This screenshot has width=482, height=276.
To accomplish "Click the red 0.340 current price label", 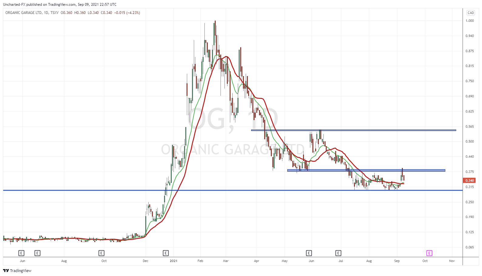I will tap(470, 180).
